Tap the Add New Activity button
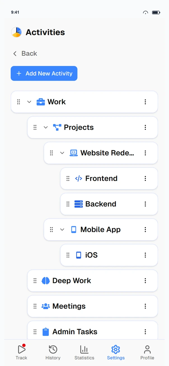169x366 pixels. pos(44,73)
